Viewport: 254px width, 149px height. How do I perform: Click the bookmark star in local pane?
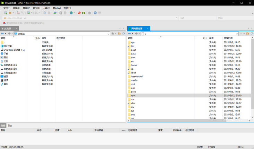click(113, 34)
